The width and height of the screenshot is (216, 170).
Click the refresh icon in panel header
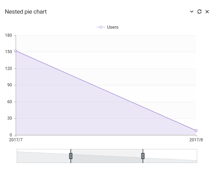[199, 12]
